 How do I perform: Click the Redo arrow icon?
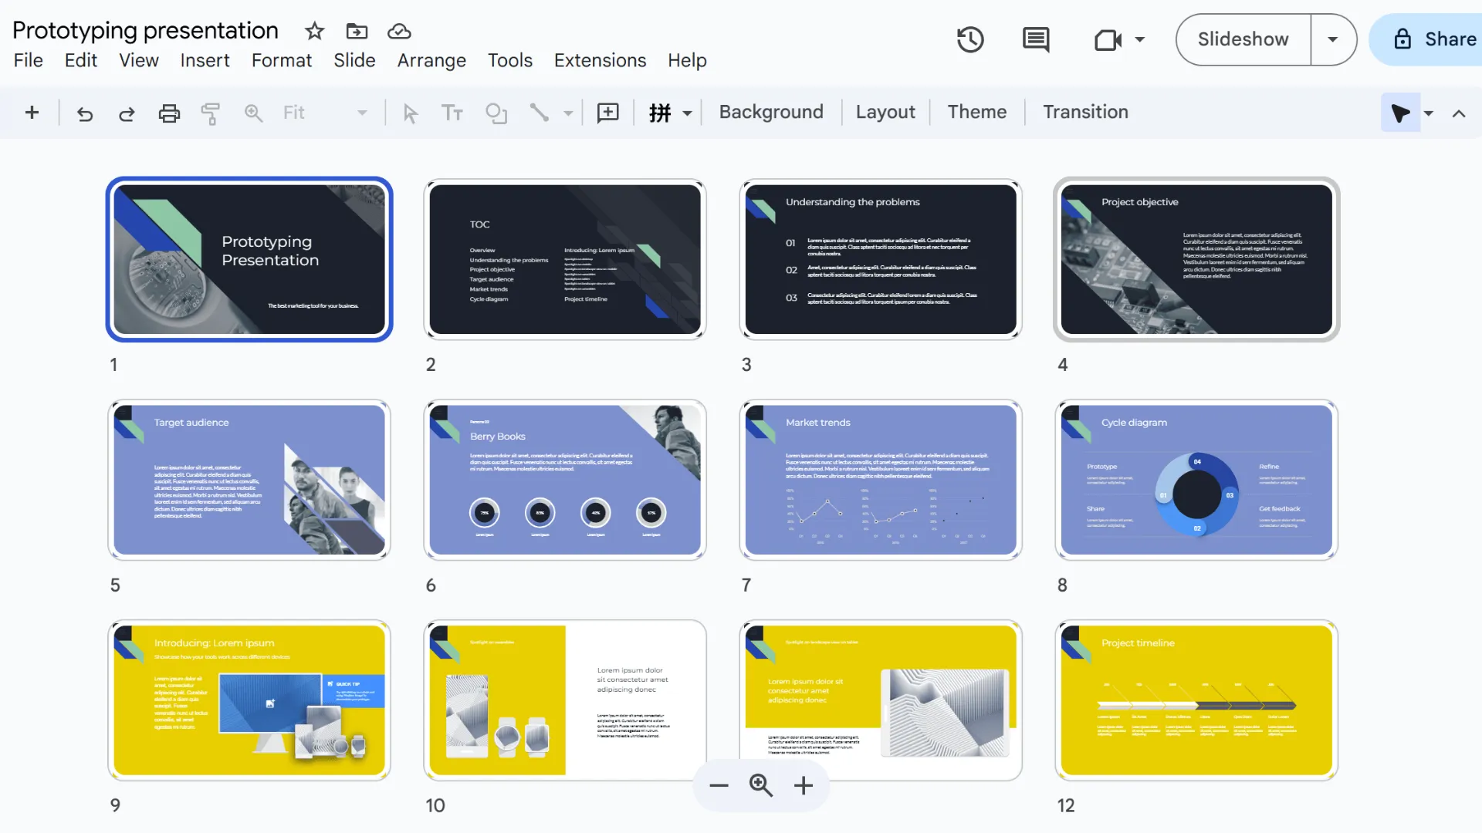point(127,113)
